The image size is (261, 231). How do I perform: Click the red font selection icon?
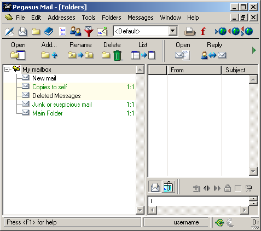click(x=203, y=31)
